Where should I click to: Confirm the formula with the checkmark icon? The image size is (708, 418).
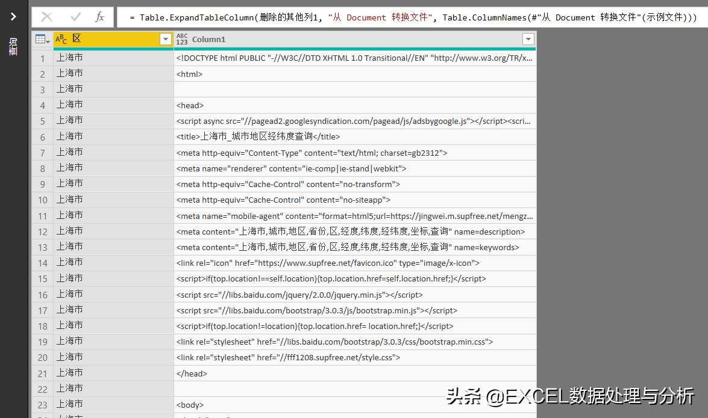pos(75,17)
